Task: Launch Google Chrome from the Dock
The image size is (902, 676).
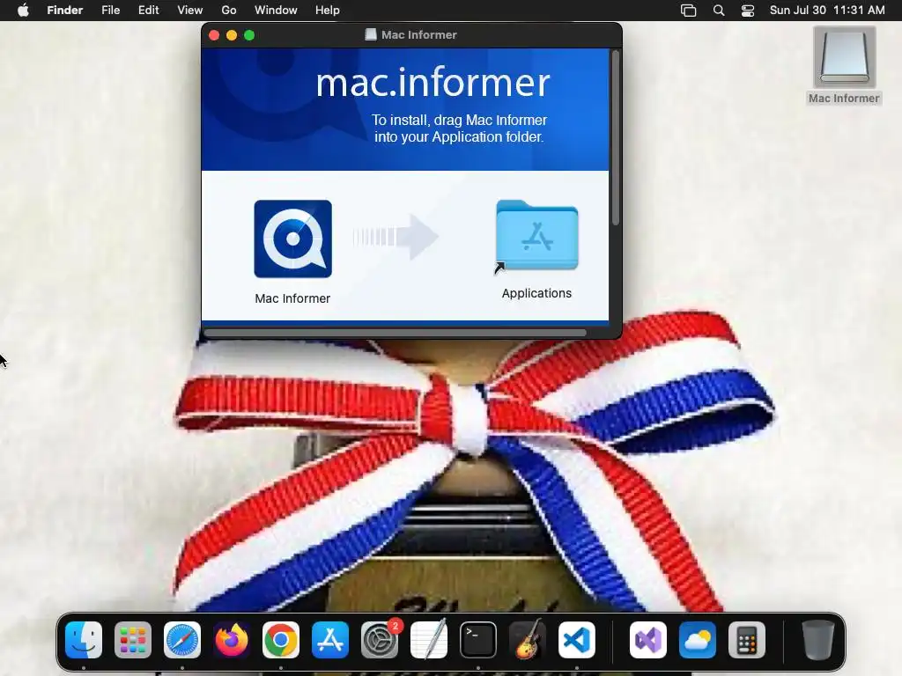Action: point(281,640)
